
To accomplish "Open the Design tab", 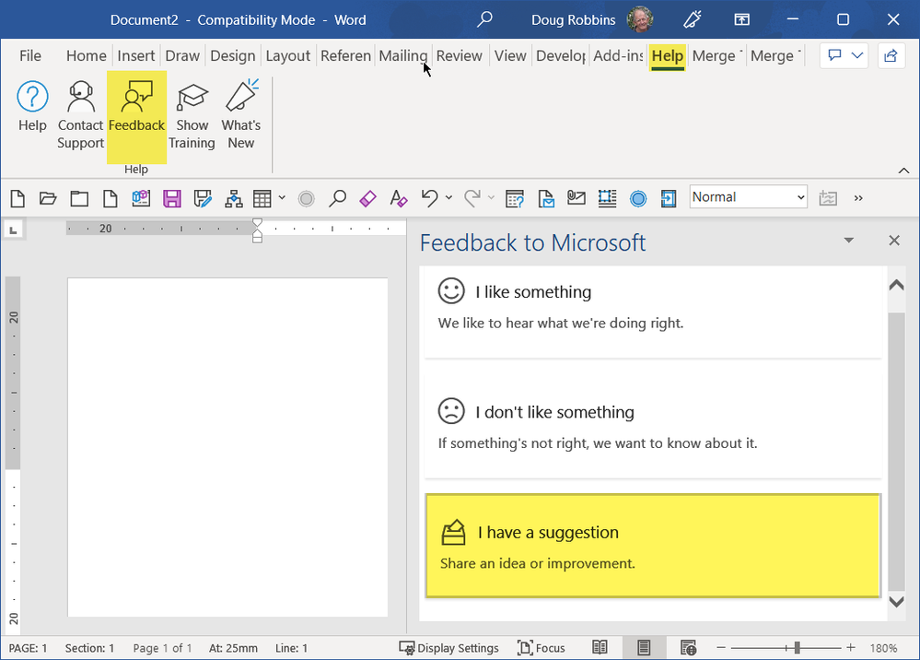I will point(232,56).
